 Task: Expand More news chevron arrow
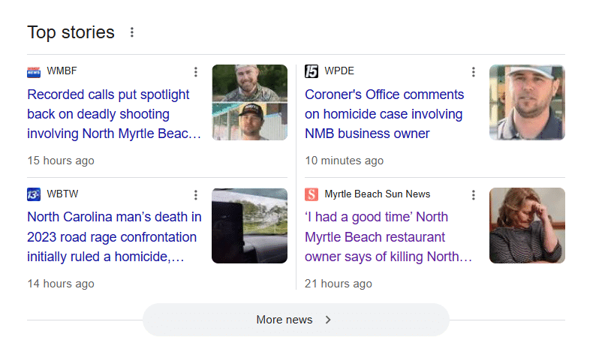(x=328, y=320)
